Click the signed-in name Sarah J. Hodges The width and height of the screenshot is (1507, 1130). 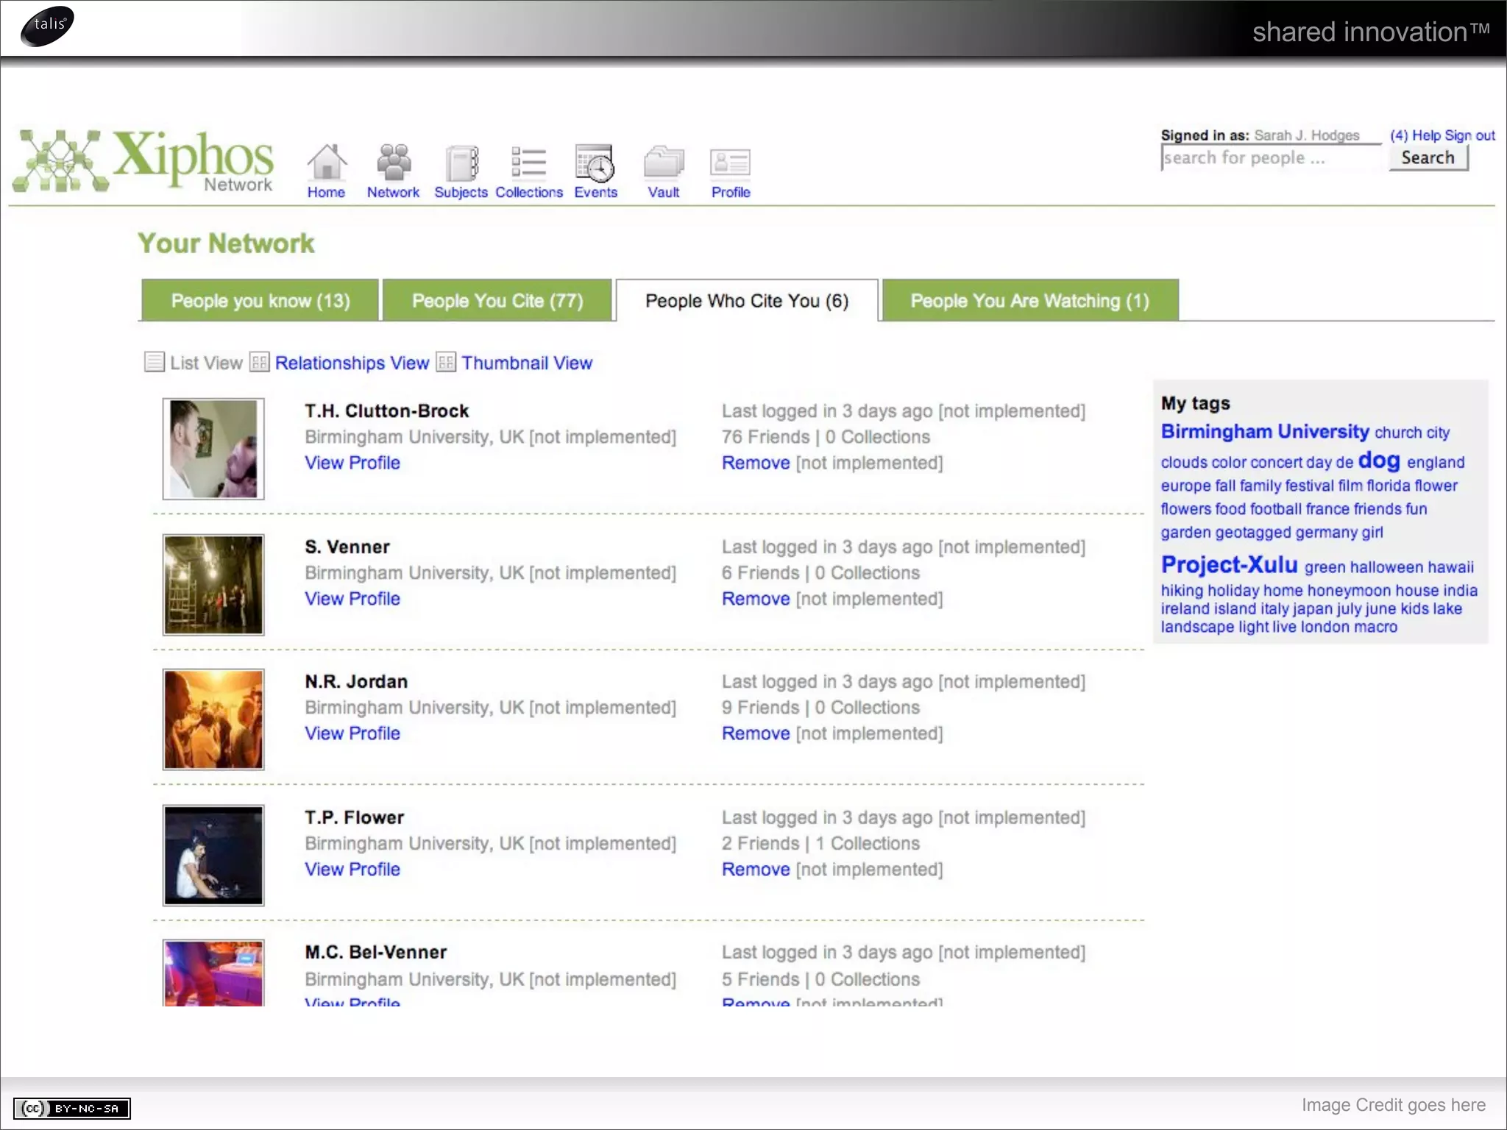(1307, 135)
